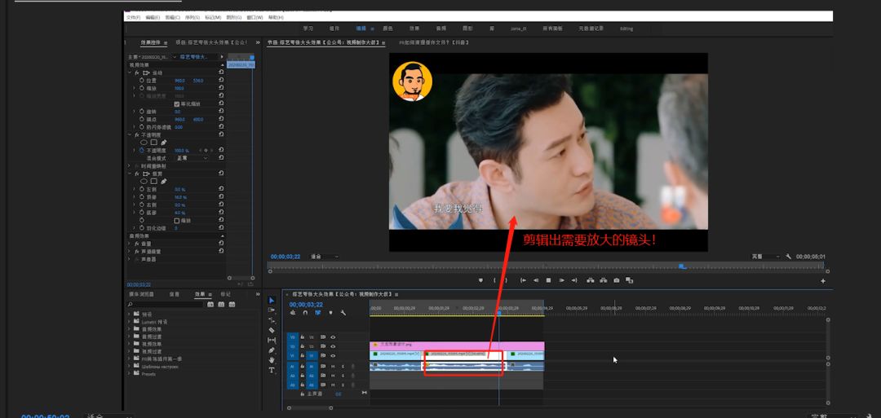881x418 pixels.
Task: Solo the A2 audio track
Action: click(343, 376)
